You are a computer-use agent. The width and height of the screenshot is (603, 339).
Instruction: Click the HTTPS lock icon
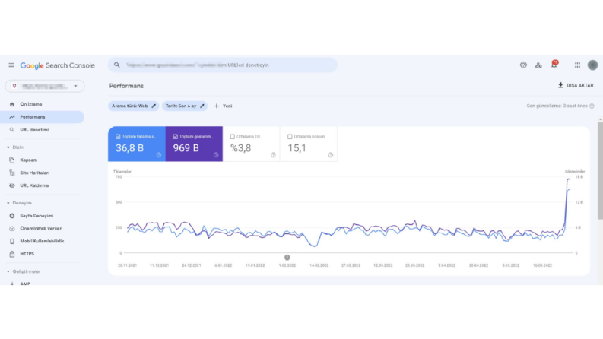pyautogui.click(x=12, y=254)
